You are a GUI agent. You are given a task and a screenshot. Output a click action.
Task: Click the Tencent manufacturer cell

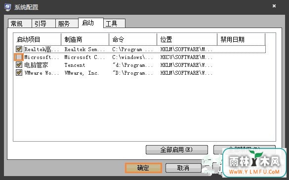(x=75, y=65)
